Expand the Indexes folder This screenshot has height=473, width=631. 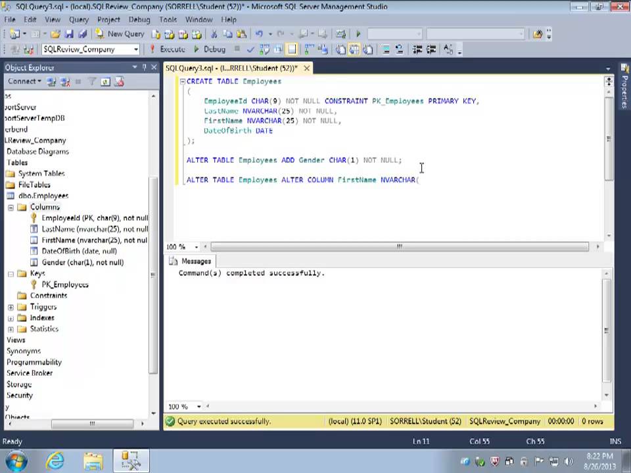11,319
